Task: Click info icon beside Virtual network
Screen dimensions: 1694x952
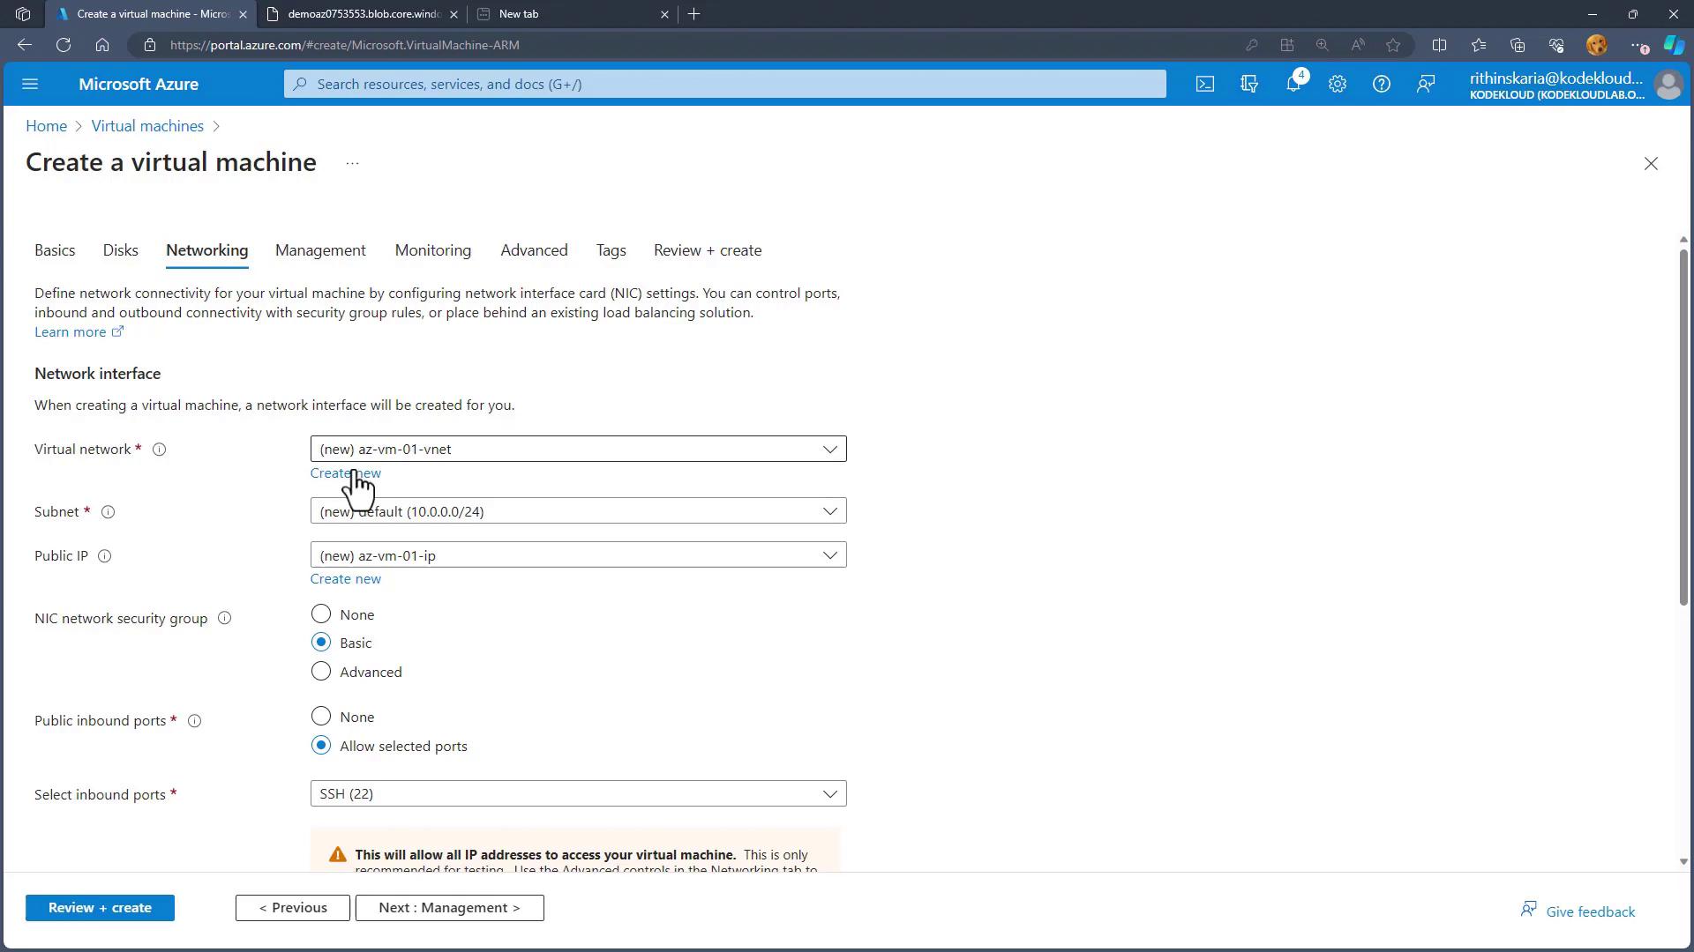Action: (x=160, y=450)
